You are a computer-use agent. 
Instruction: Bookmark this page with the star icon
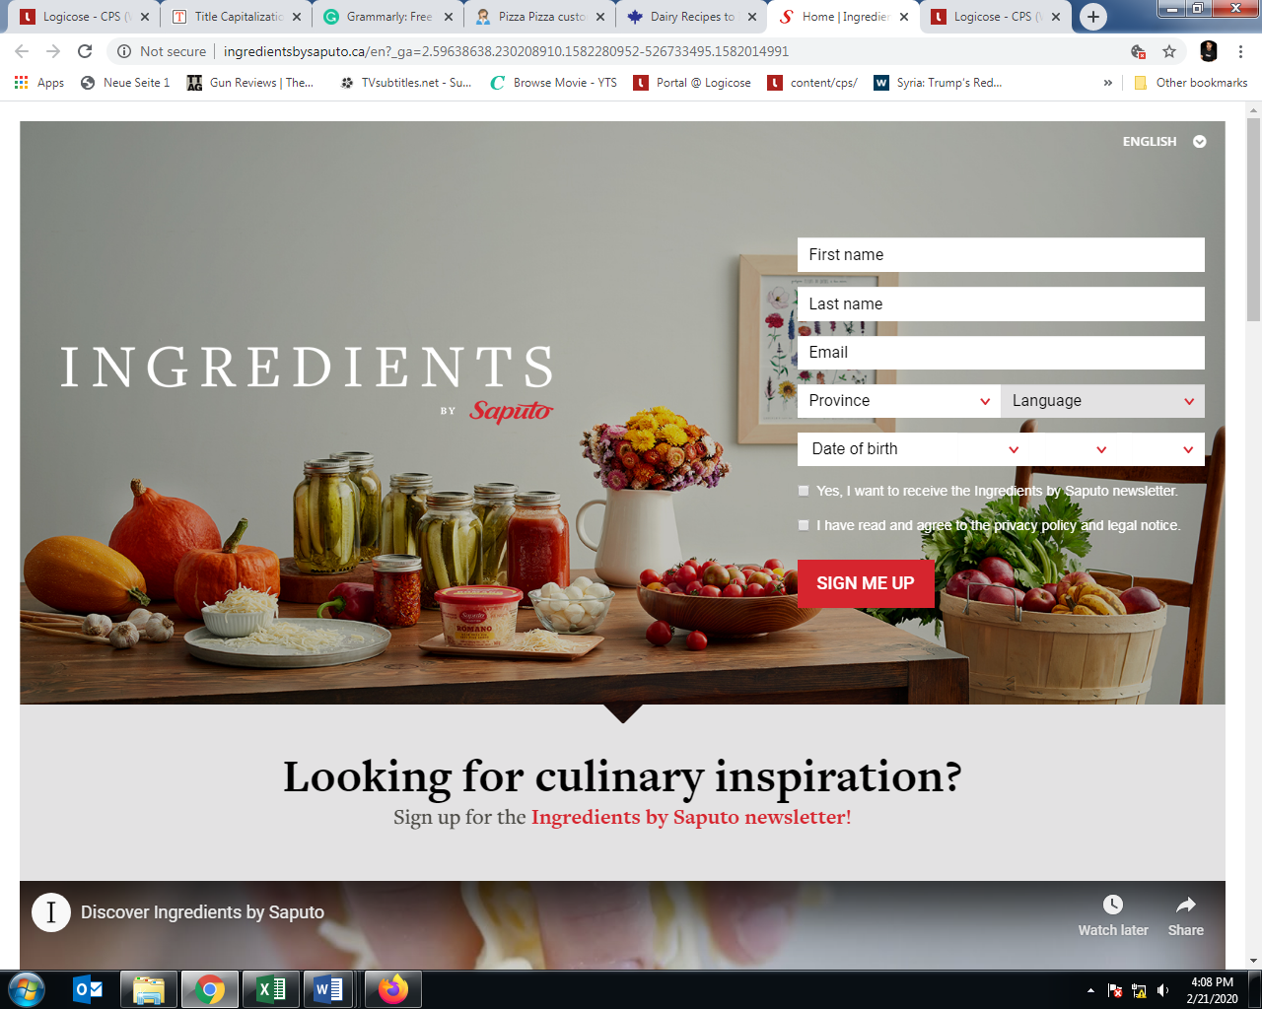pos(1169,51)
